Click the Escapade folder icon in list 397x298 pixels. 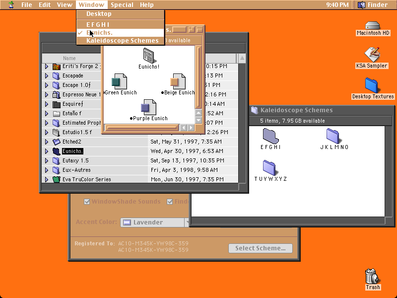56,76
